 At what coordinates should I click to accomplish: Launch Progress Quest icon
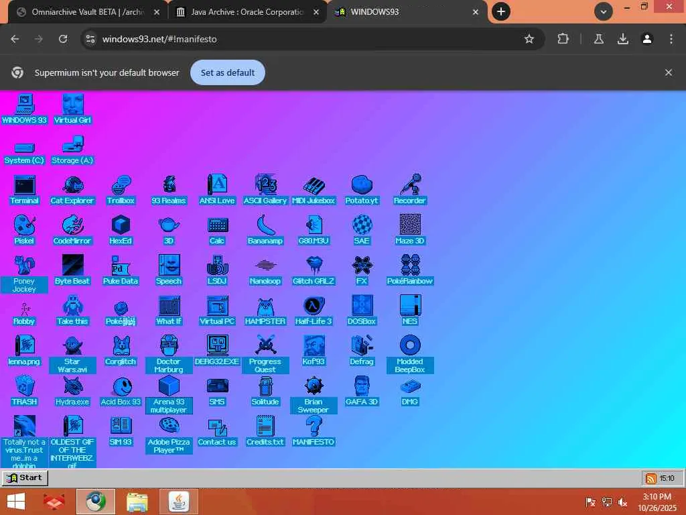coord(265,355)
